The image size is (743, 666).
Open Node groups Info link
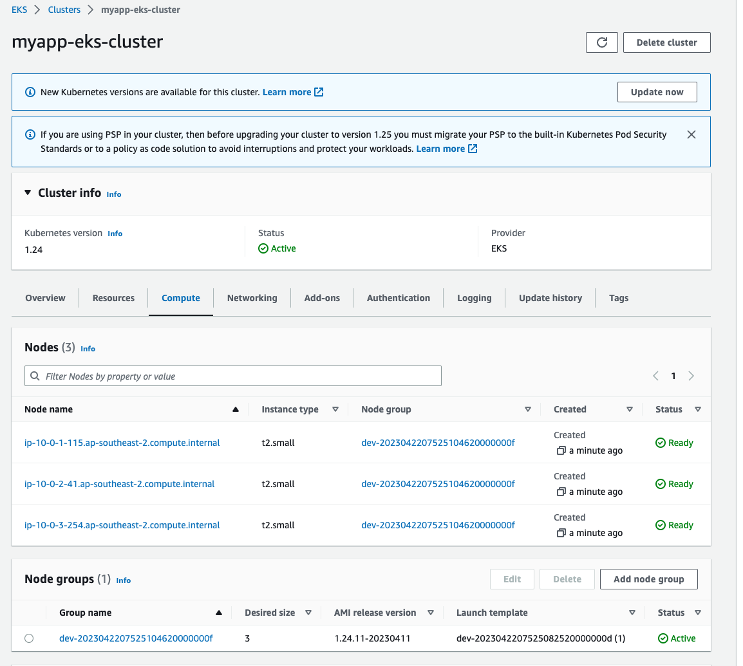tap(123, 580)
